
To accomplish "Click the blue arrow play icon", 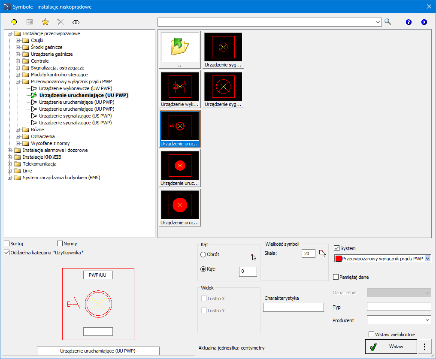I will 424,22.
